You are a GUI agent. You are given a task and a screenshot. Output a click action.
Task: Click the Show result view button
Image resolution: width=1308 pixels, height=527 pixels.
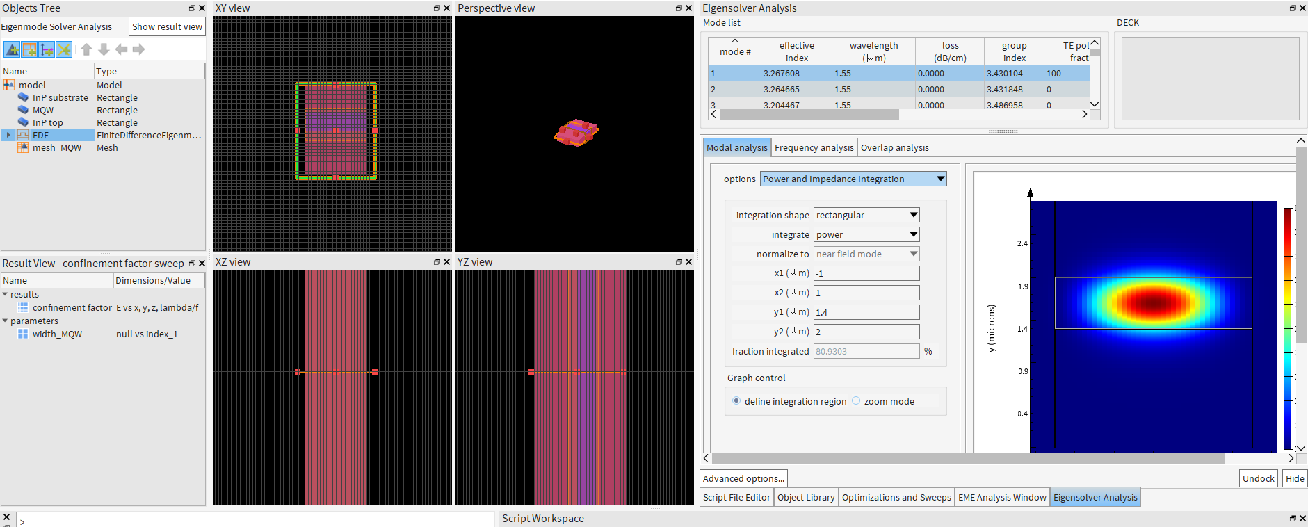point(167,26)
